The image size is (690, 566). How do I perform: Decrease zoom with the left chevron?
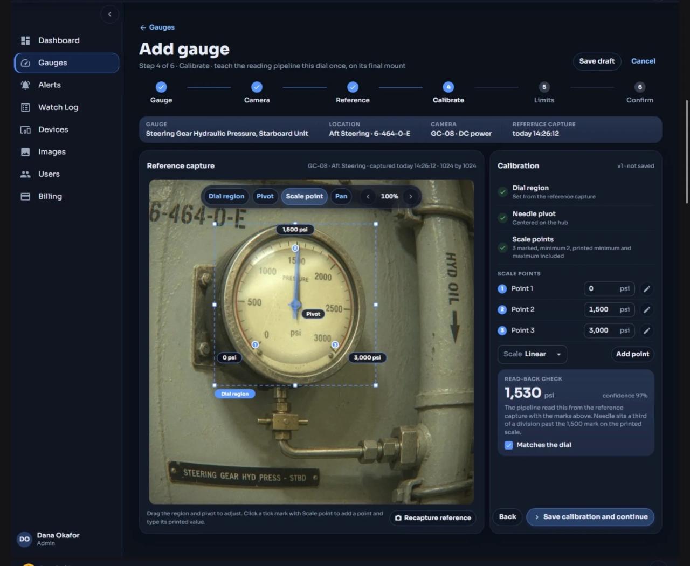click(368, 196)
